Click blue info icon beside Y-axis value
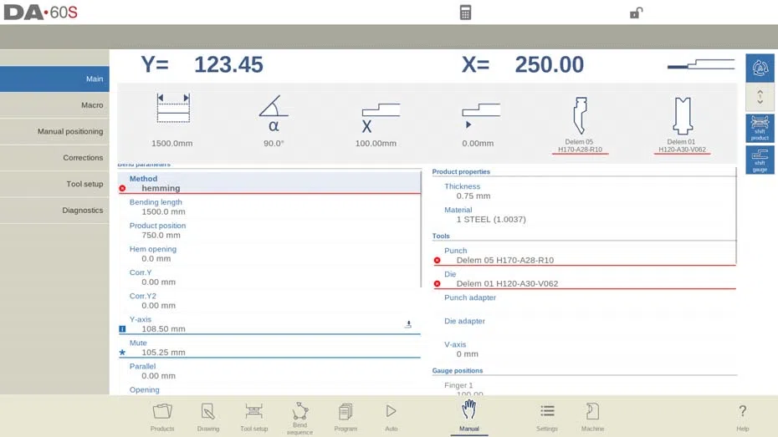 pos(122,329)
